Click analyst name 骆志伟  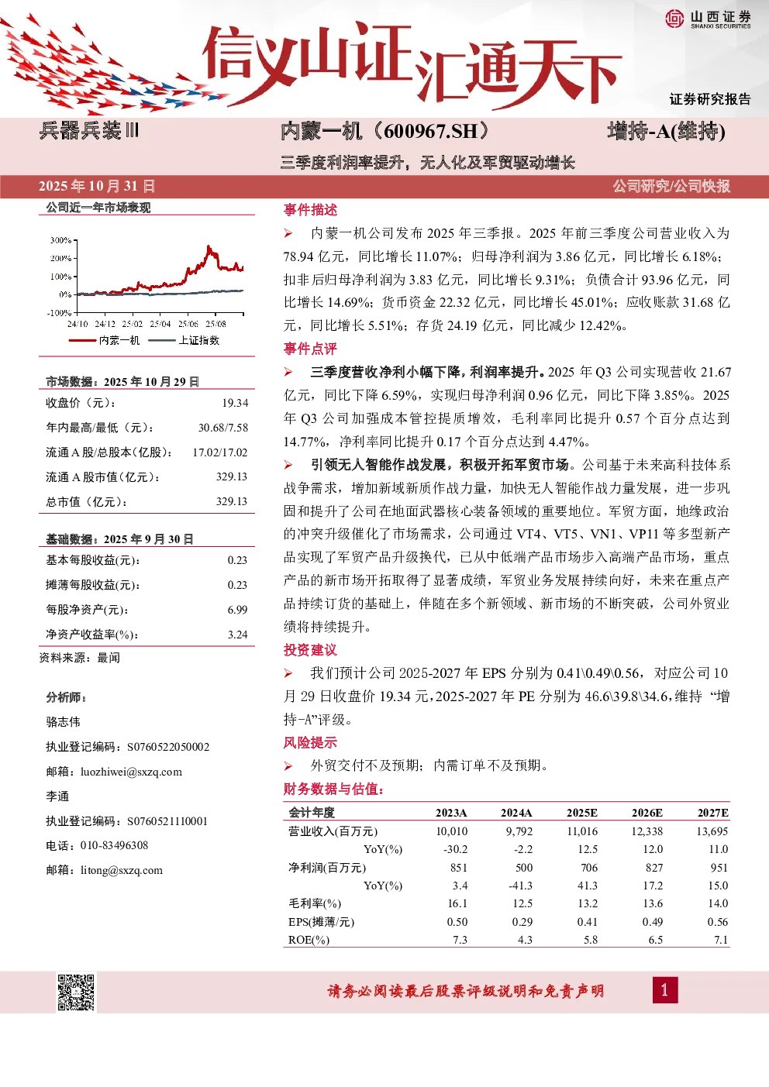[63, 722]
